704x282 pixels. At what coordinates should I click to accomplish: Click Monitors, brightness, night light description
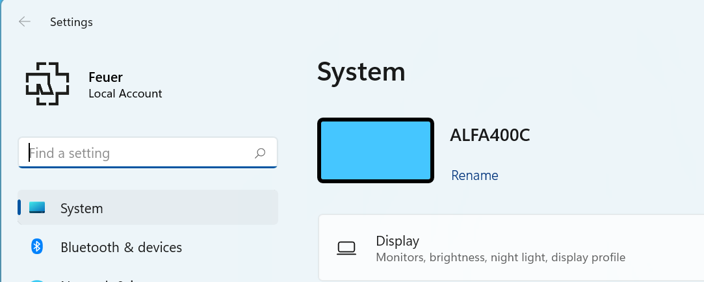pyautogui.click(x=501, y=258)
